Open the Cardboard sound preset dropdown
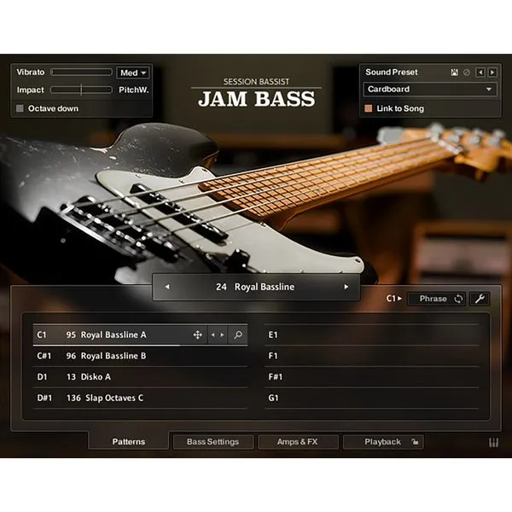The image size is (512, 512). tap(430, 89)
